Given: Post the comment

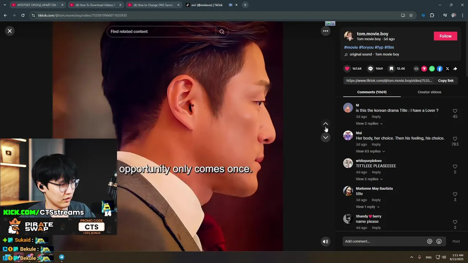Looking at the screenshot, I should [456, 241].
